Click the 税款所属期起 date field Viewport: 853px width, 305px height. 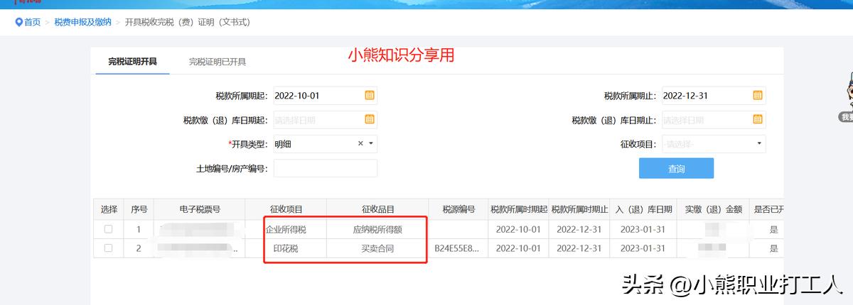325,96
